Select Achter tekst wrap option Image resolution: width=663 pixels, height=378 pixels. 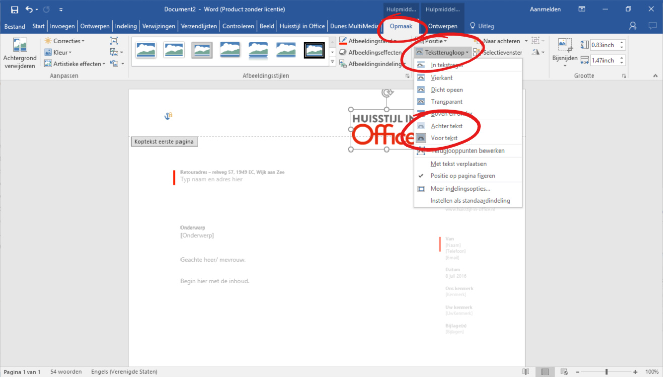tap(468, 126)
